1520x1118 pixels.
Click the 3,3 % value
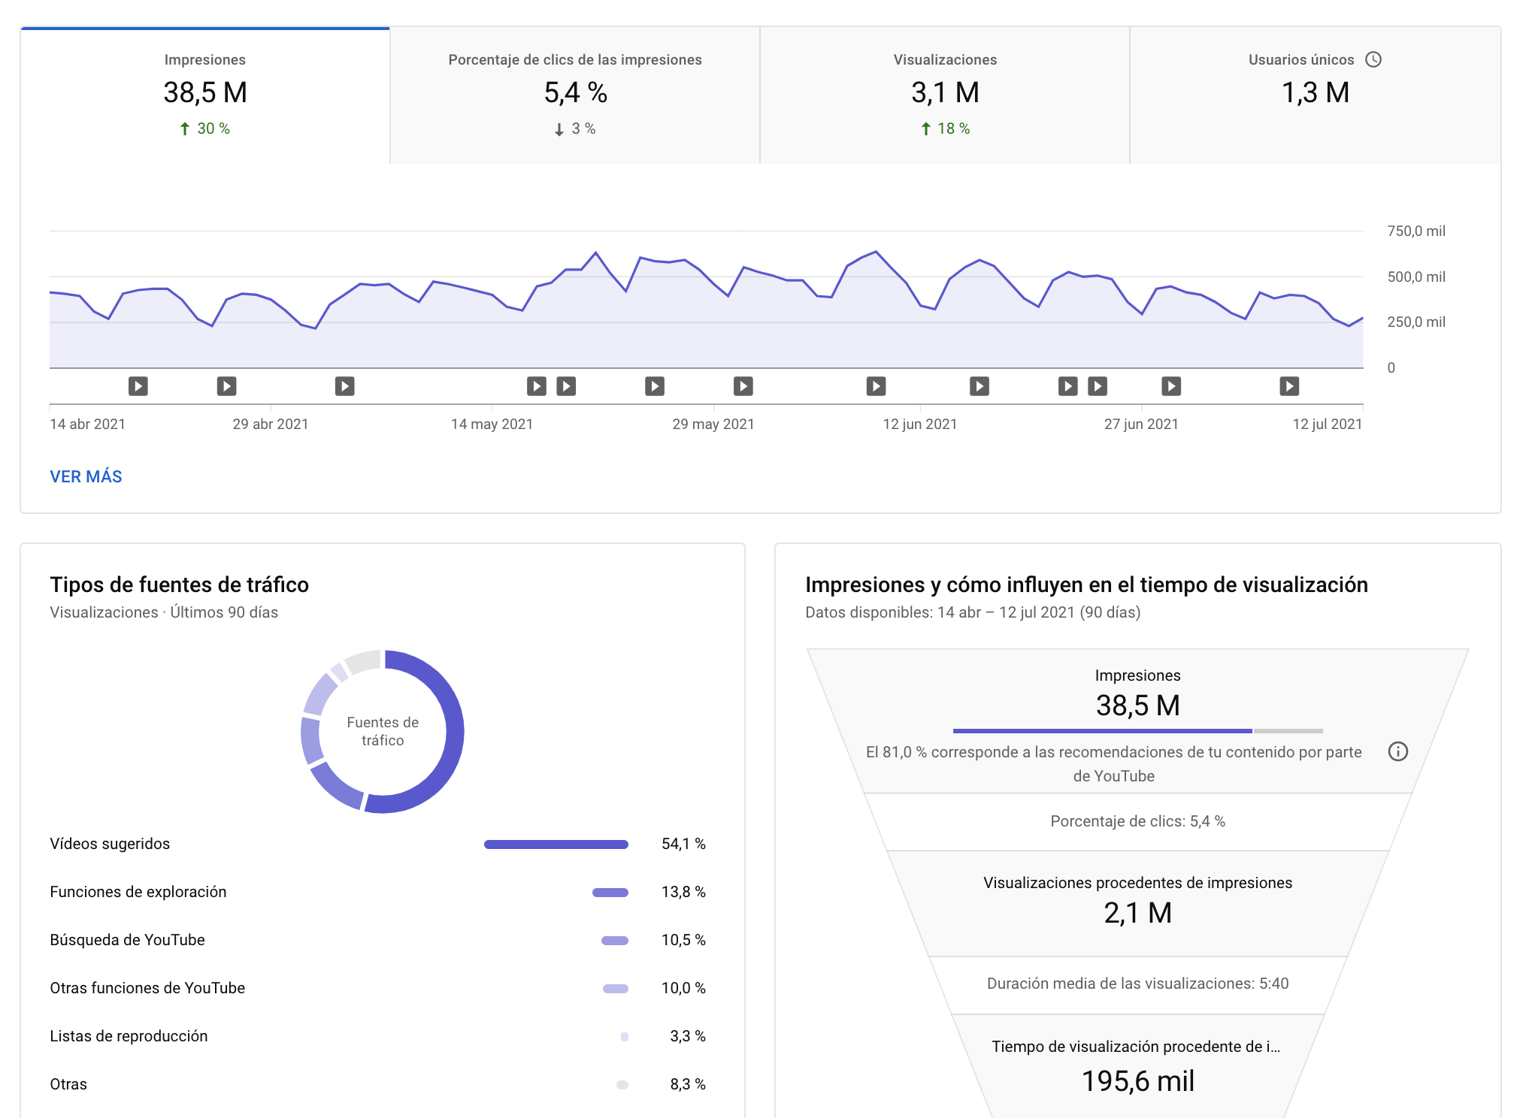pyautogui.click(x=688, y=1036)
